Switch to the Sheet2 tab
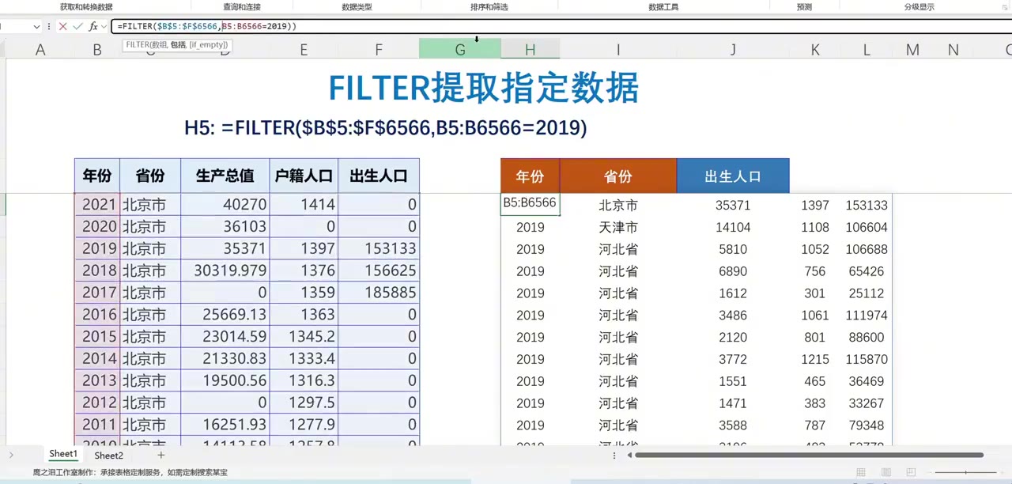The image size is (1012, 484). pos(108,456)
